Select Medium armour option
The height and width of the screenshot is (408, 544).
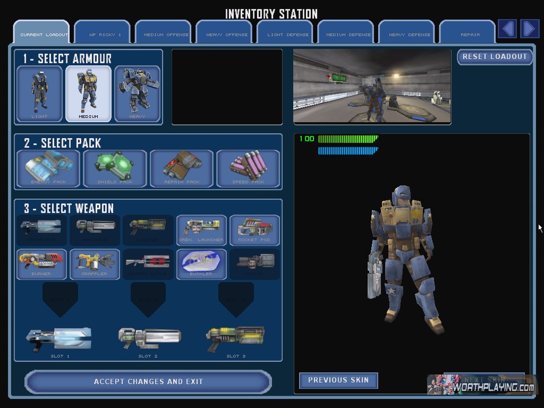[88, 93]
